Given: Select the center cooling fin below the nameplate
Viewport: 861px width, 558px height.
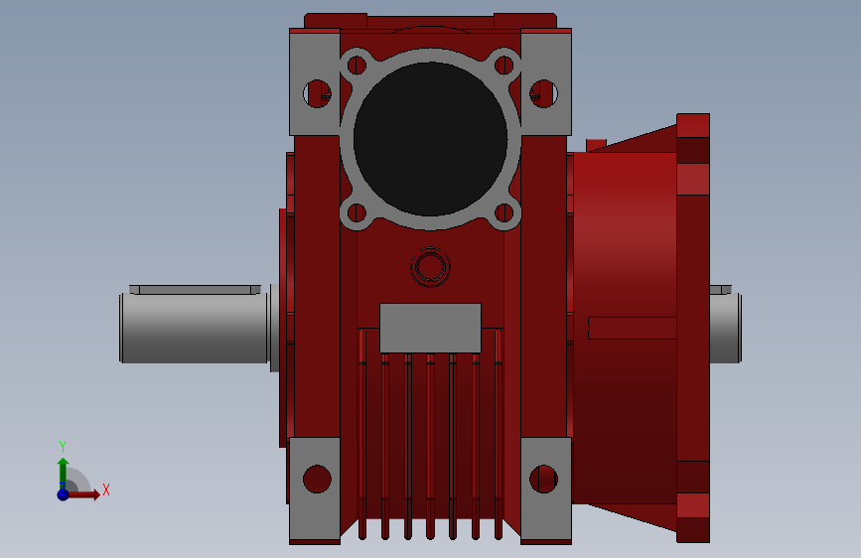Looking at the screenshot, I should coord(431,446).
